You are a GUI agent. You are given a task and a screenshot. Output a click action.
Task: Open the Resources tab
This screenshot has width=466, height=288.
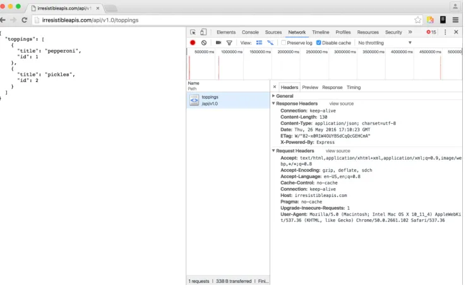368,32
